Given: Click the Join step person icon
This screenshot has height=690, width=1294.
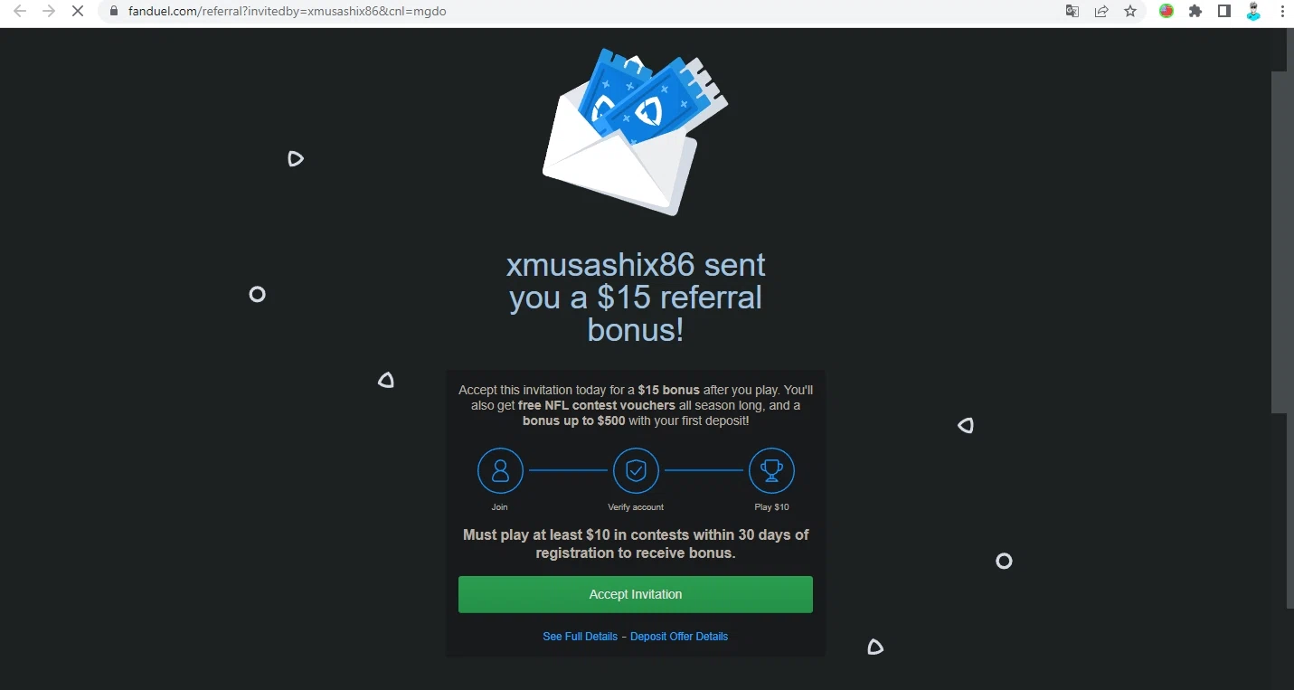Looking at the screenshot, I should click(500, 471).
